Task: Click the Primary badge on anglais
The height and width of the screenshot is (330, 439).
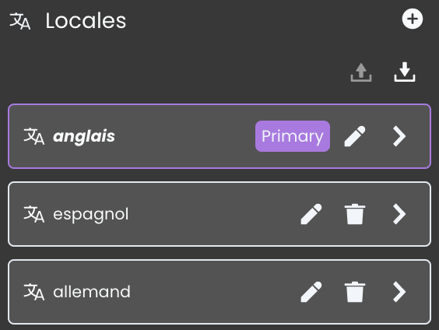Action: (x=293, y=136)
